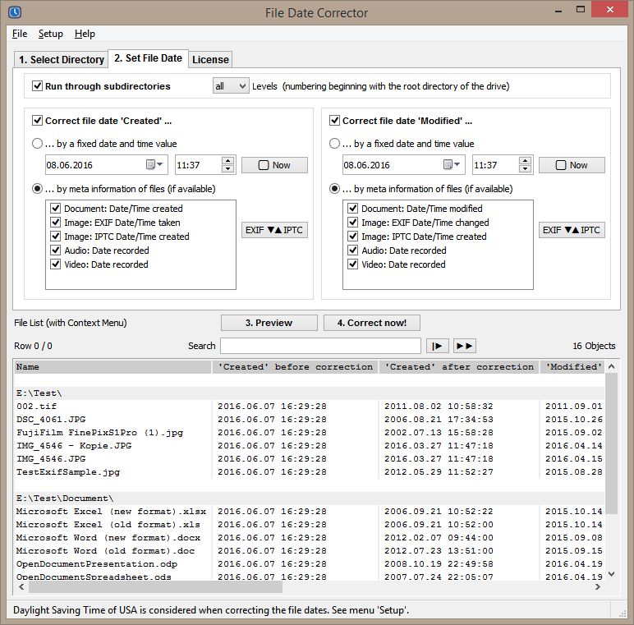Switch to the Select Directory tab
Screen dimensions: 634x625
(62, 59)
